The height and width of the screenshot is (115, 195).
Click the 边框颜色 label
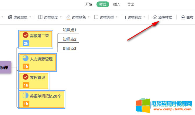pos(79,17)
